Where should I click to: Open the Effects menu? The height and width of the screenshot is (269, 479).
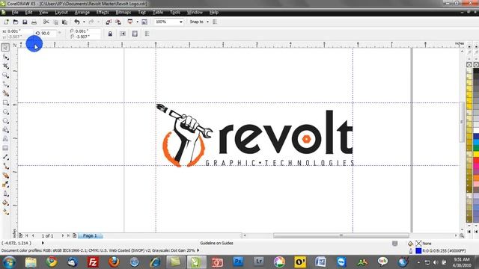pyautogui.click(x=103, y=13)
